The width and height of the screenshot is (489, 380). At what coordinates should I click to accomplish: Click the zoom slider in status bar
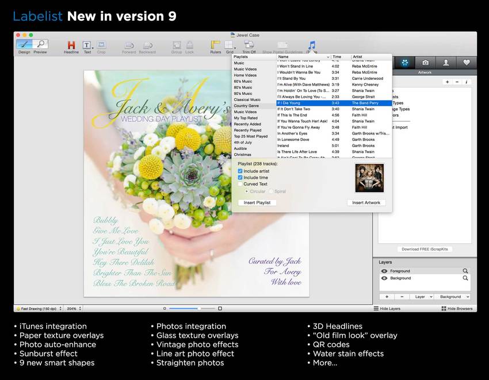(192, 309)
